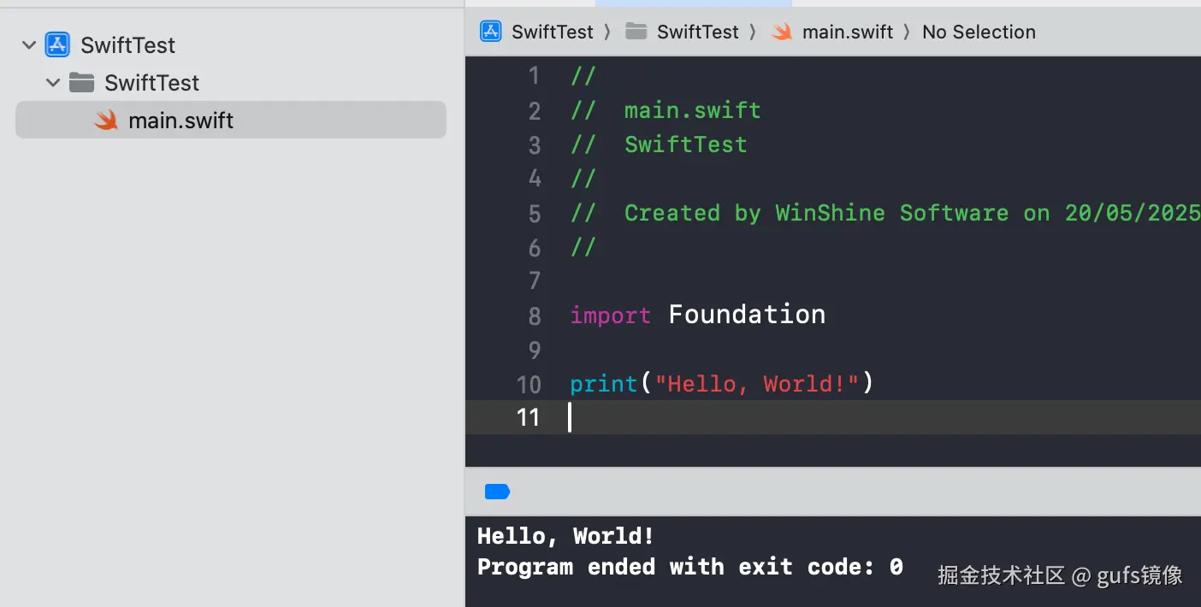Click the Swift bird icon beside main.swift

pos(106,120)
